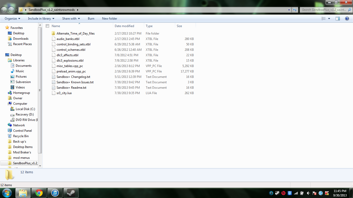Select preload_anim.vpp_pc file name
Screen dimensions: 353x198
71,71
